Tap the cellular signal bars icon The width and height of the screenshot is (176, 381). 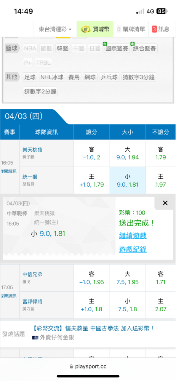click(x=140, y=11)
